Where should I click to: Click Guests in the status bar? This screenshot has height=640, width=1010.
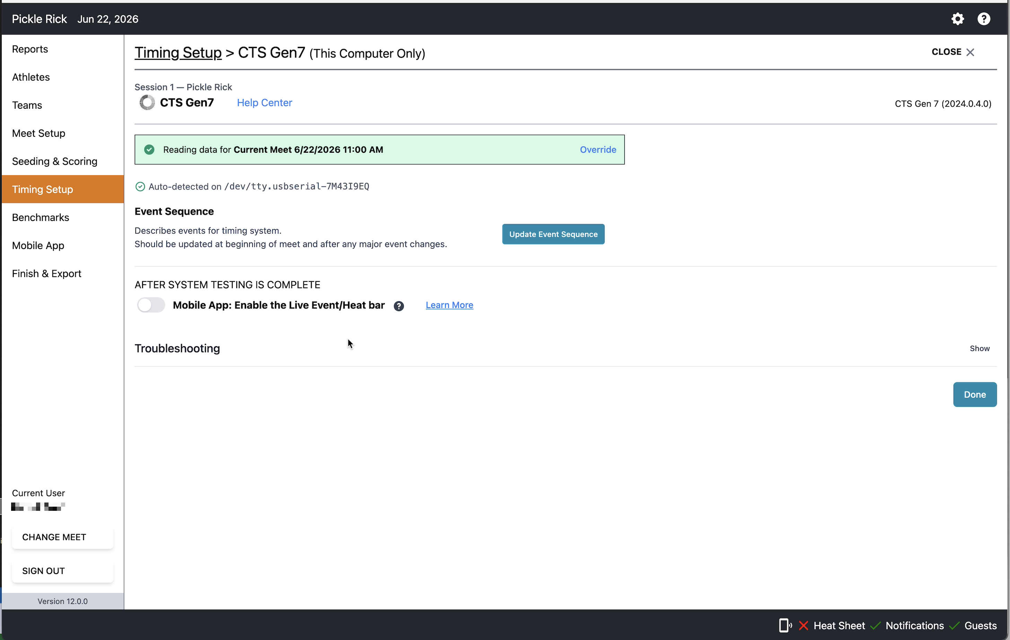pos(980,625)
